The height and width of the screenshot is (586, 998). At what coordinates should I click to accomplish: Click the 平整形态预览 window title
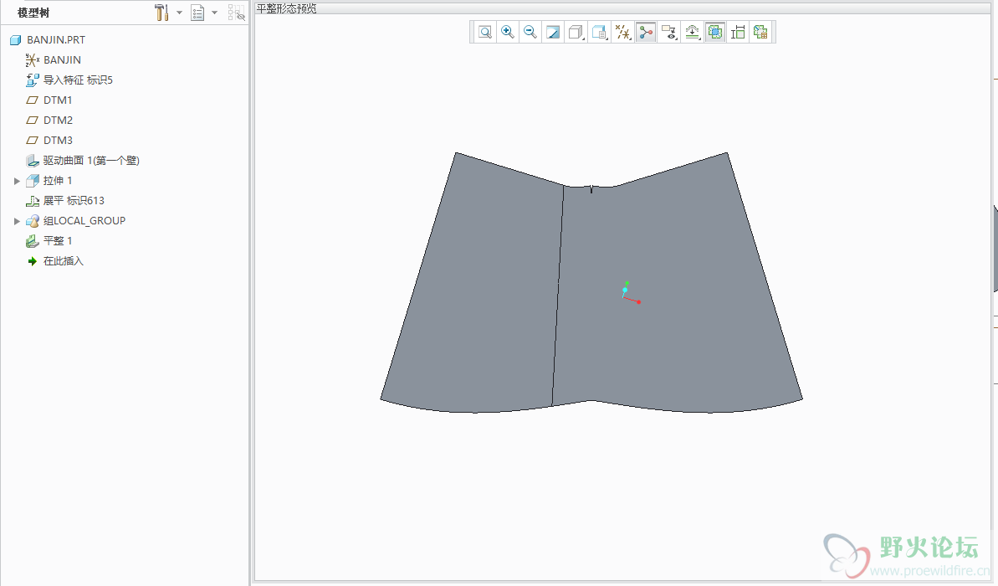(286, 8)
